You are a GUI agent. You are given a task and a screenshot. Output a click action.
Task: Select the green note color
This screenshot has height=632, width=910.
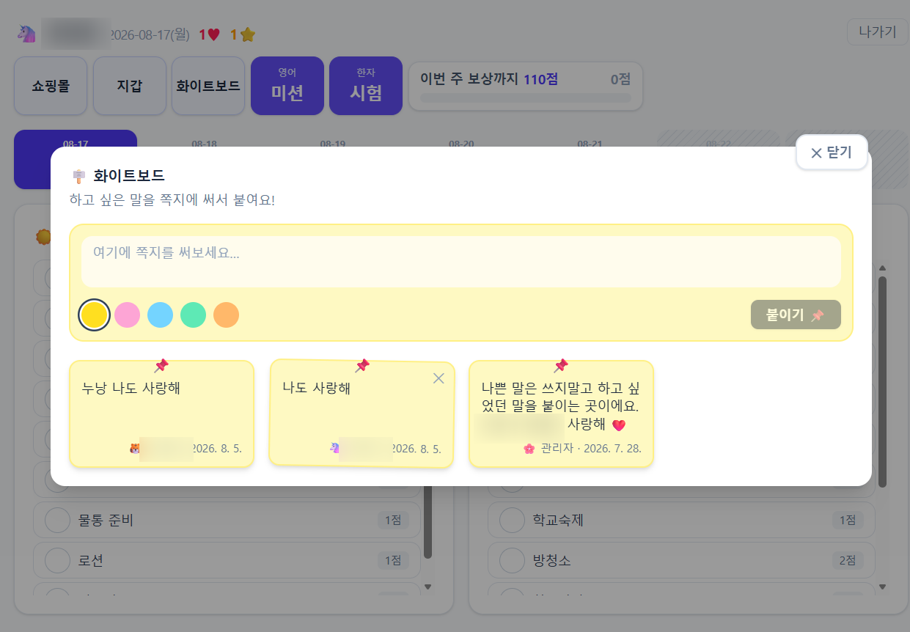(x=194, y=315)
